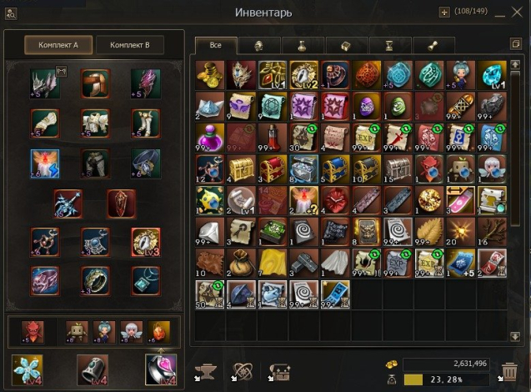Select the purple potion flask item
The image size is (531, 392).
[x=210, y=138]
